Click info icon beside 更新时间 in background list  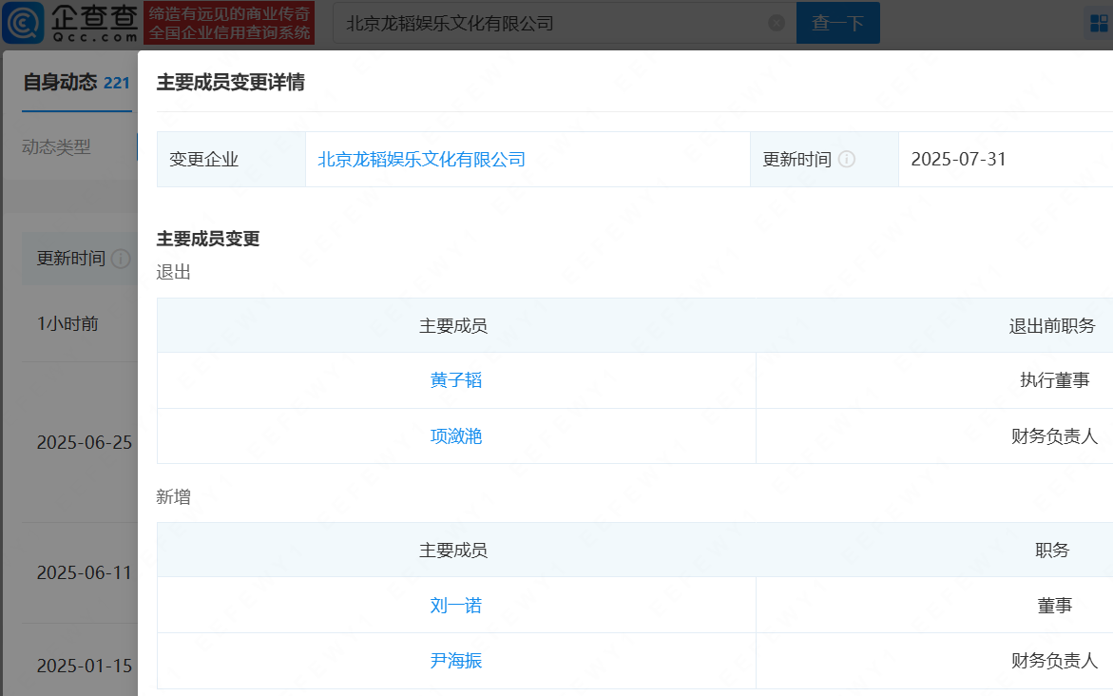tap(121, 259)
